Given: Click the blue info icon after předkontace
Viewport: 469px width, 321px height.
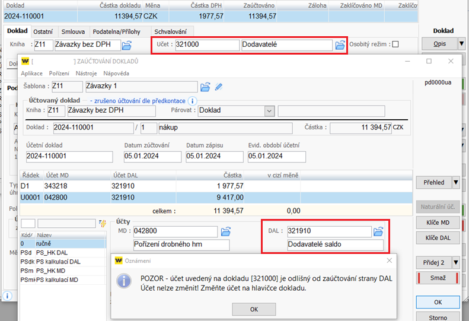Looking at the screenshot, I should (x=192, y=101).
